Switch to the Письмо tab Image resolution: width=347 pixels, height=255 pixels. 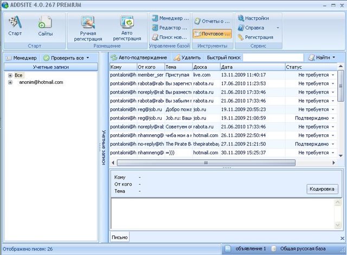click(120, 237)
